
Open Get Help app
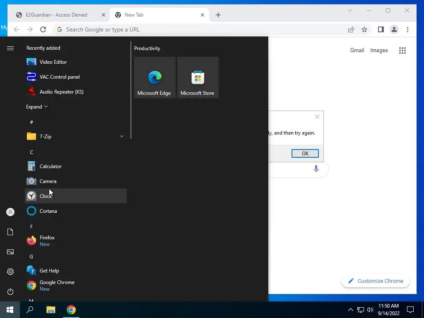(76, 270)
